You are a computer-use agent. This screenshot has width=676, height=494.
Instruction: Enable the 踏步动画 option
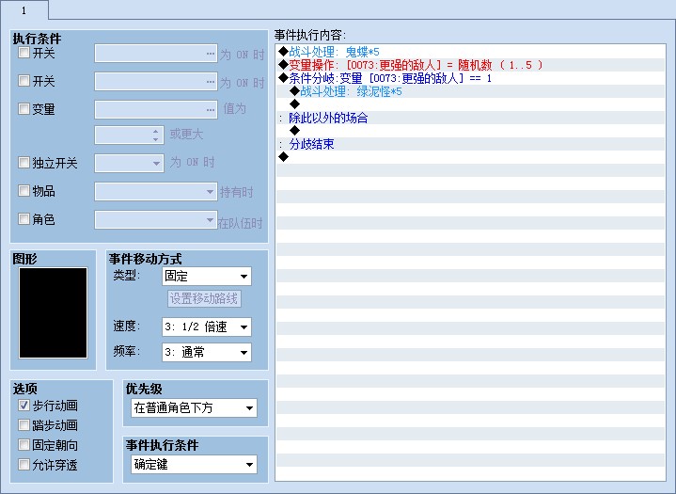coord(24,425)
